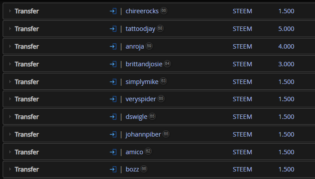Open tattoodjay account link

point(141,29)
